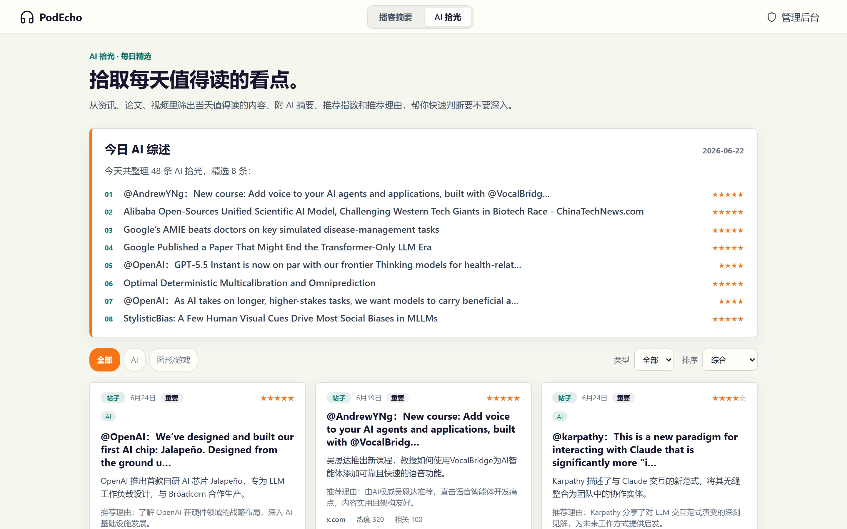Open digest item 06 Optimal Deterministic Multicalibration
This screenshot has width=847, height=529.
pyautogui.click(x=250, y=283)
